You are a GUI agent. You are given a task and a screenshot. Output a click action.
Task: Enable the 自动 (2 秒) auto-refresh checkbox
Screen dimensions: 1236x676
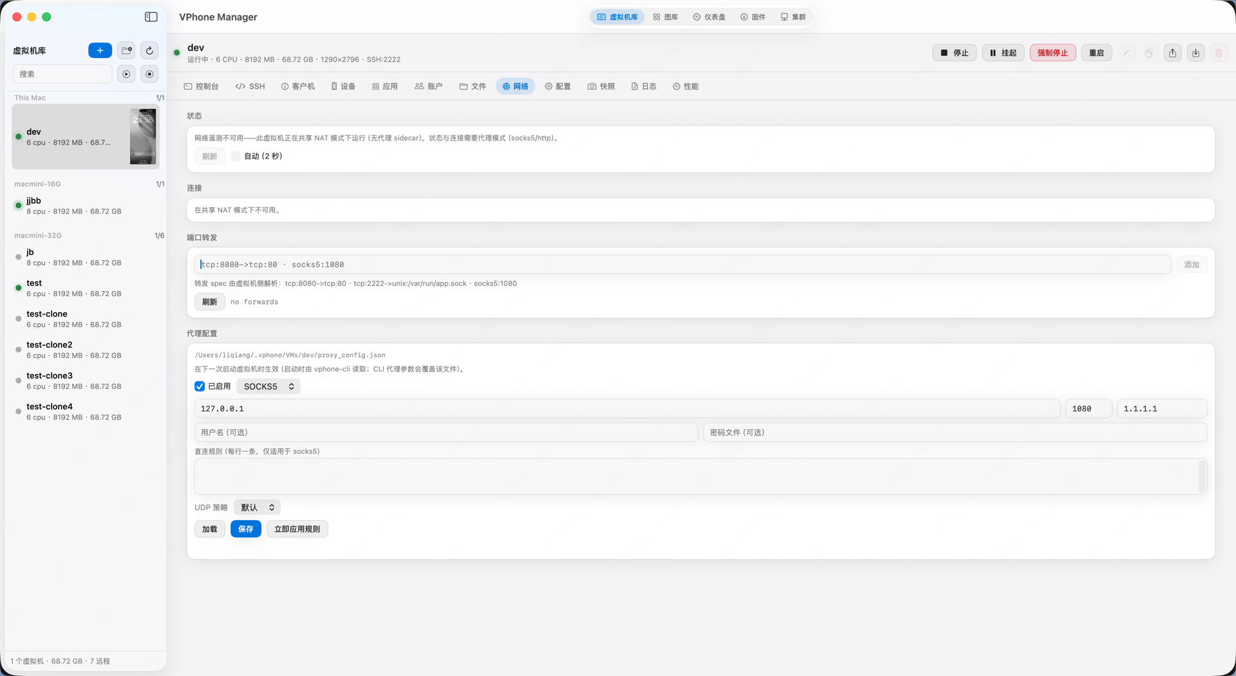pyautogui.click(x=236, y=156)
